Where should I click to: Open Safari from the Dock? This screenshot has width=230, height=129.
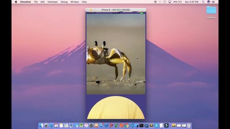(51, 125)
